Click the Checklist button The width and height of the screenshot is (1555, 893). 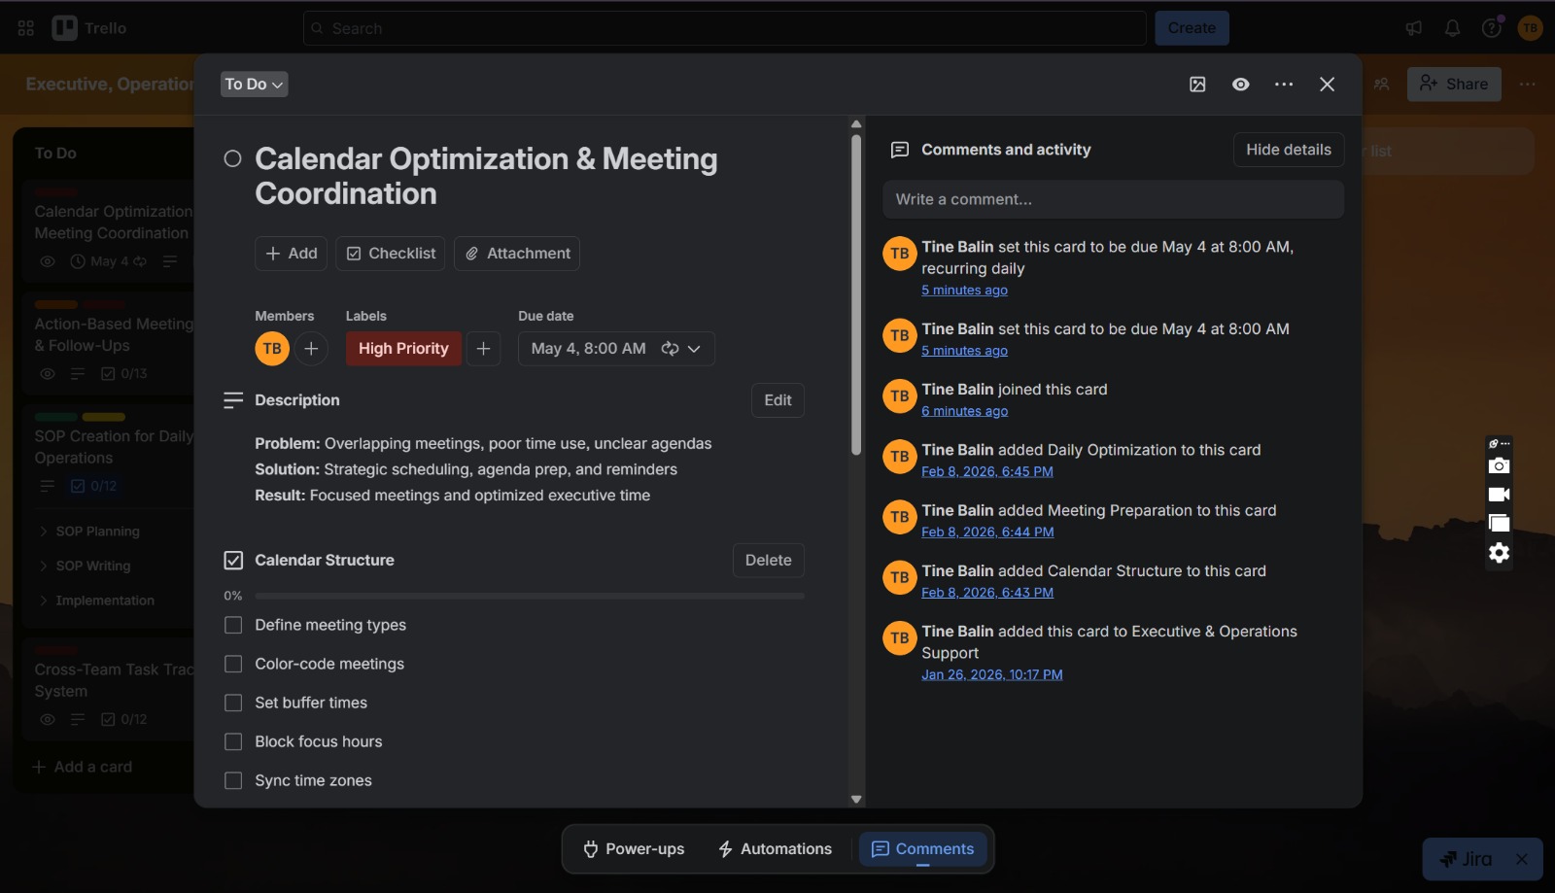pos(391,254)
